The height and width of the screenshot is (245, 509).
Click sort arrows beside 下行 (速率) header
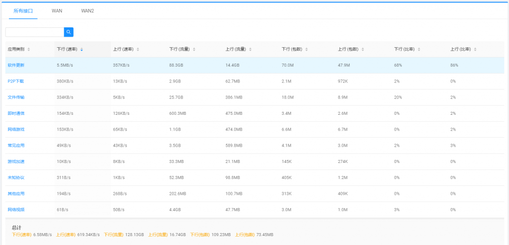pyautogui.click(x=82, y=49)
